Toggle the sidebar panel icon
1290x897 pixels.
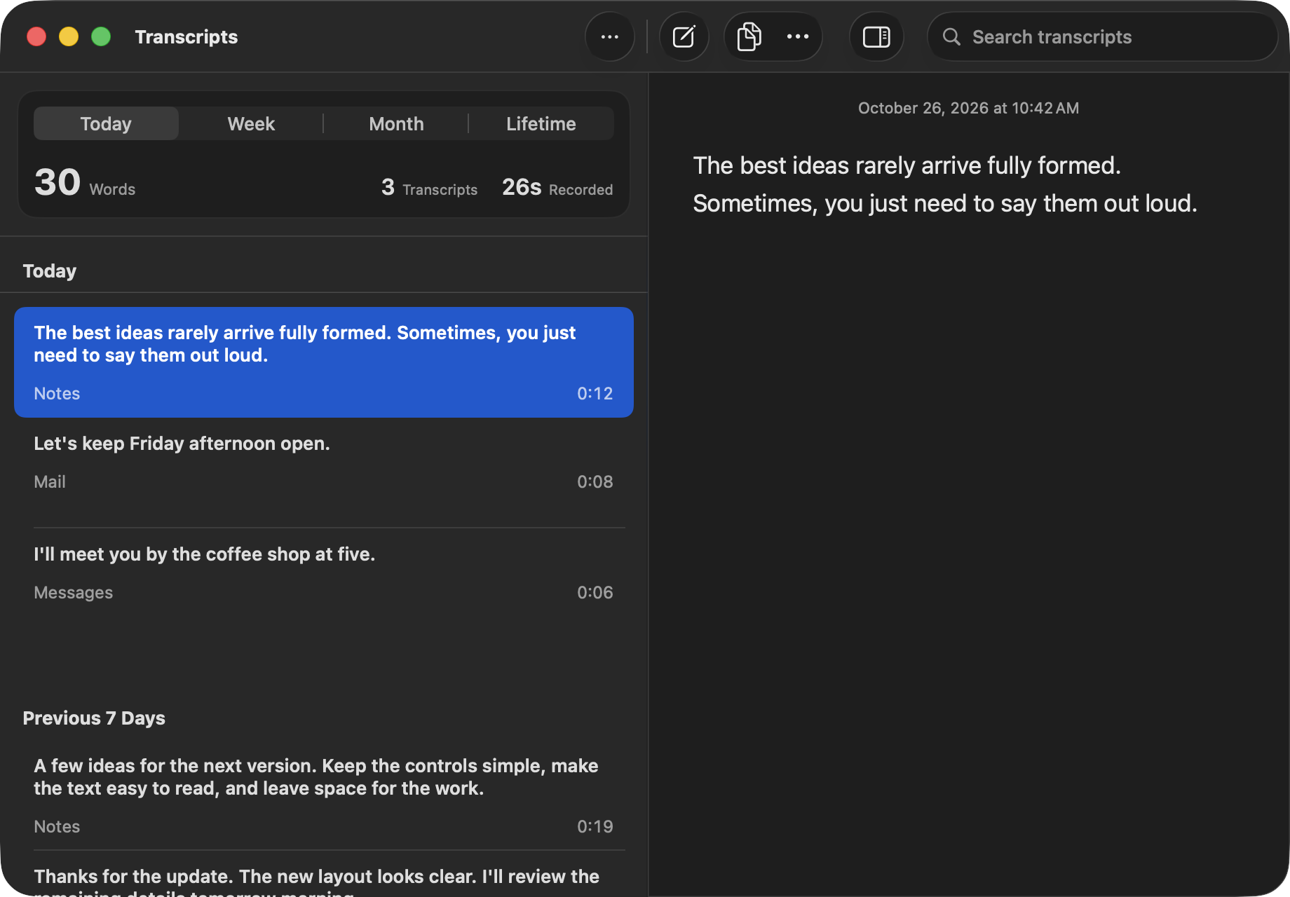[876, 36]
